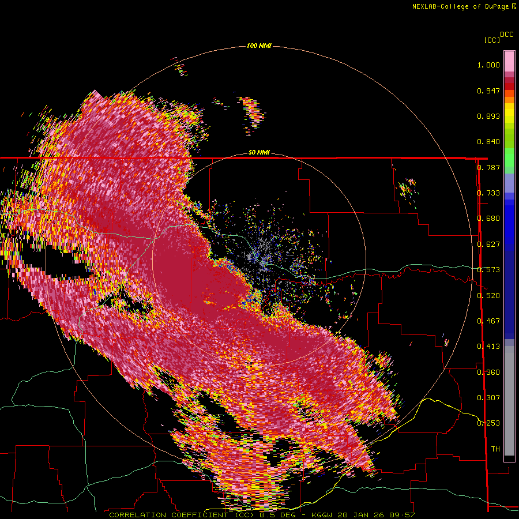Click the 0.840 color scale value

pyautogui.click(x=488, y=142)
